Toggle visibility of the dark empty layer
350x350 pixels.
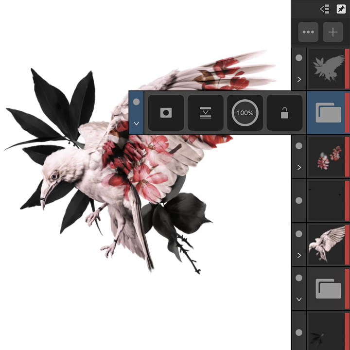[299, 200]
